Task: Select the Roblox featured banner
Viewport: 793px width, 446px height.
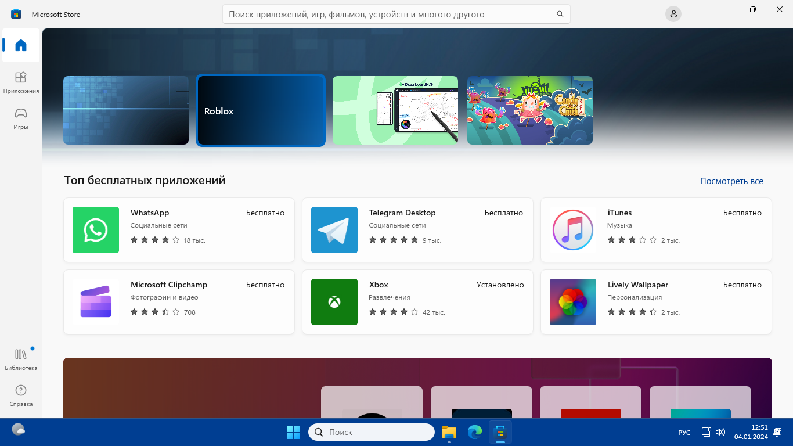Action: pyautogui.click(x=261, y=110)
